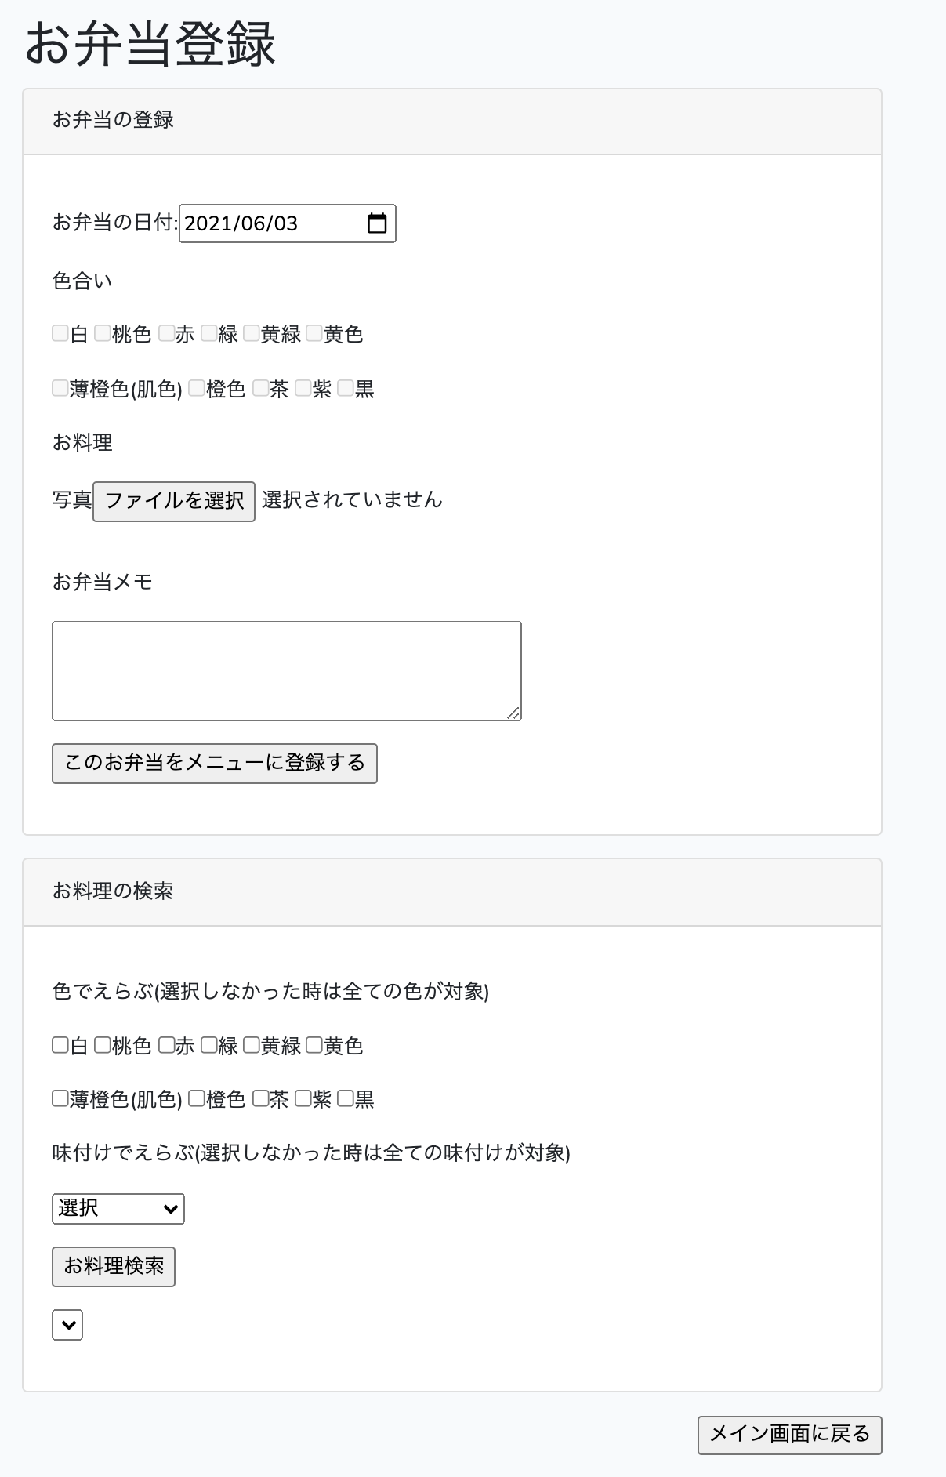The height and width of the screenshot is (1477, 946).
Task: Enable 赤 checkbox in dish search
Action: point(166,1045)
